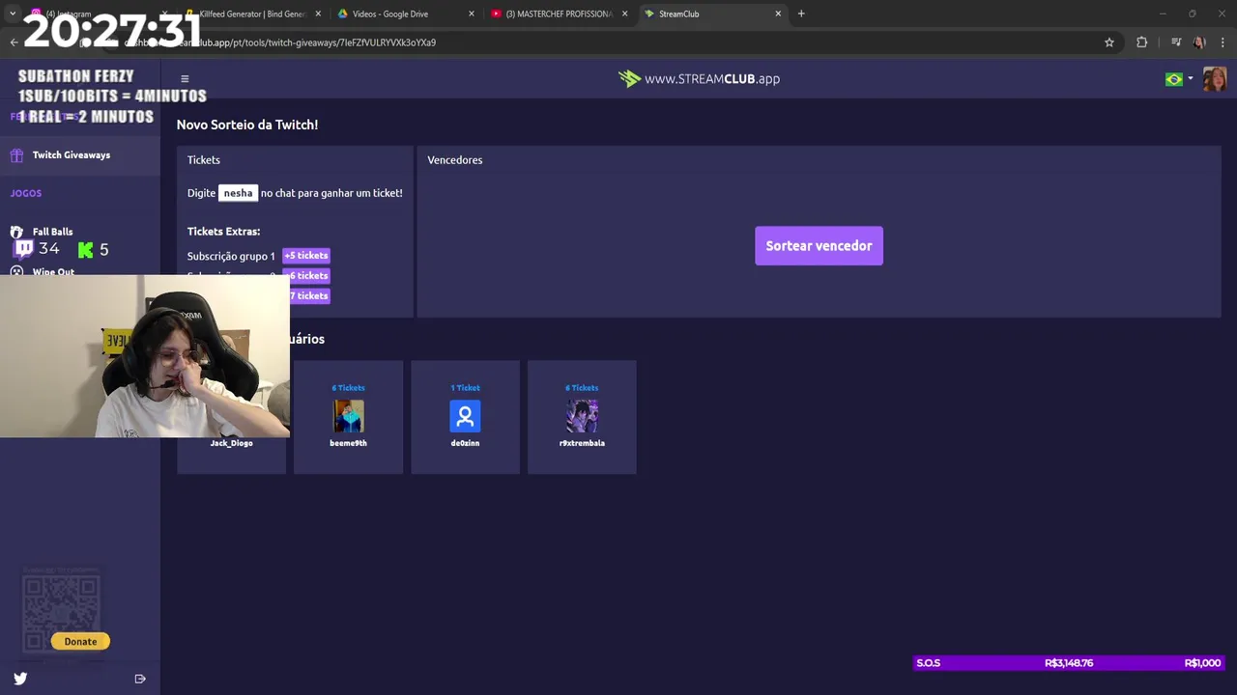Click the Donate button

(80, 641)
